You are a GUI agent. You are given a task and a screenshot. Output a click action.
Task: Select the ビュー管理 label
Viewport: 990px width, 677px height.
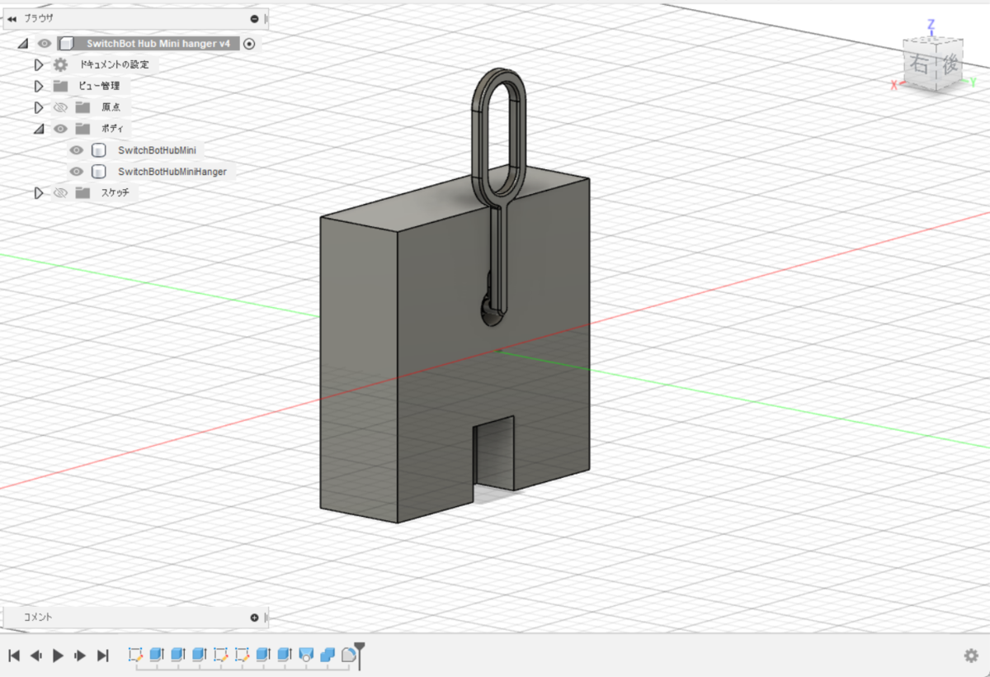(x=98, y=86)
